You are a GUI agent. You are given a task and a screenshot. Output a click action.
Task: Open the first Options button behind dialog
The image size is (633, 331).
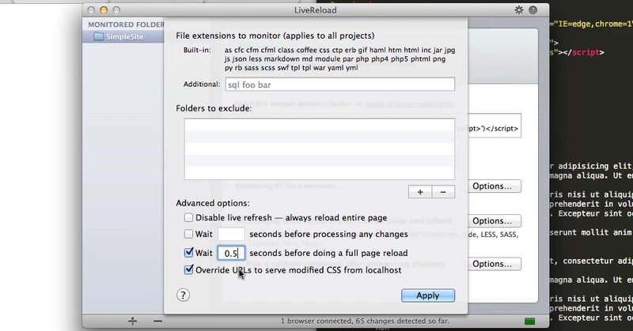tap(494, 186)
